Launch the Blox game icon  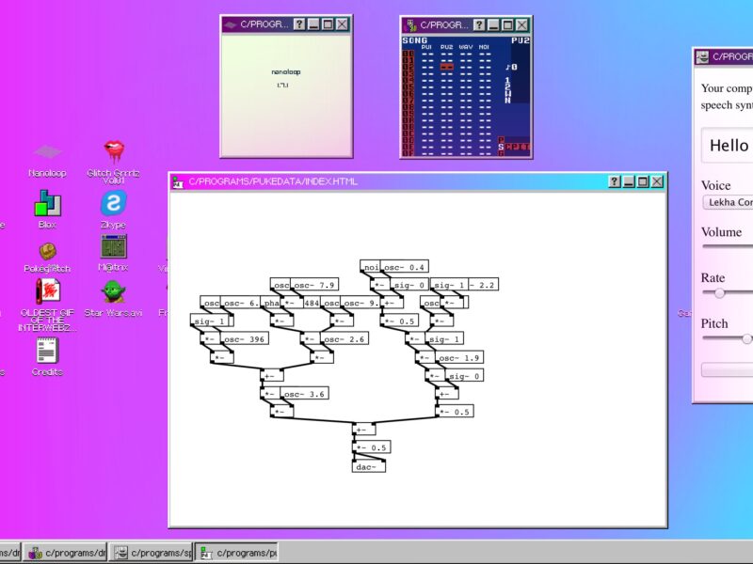[47, 203]
